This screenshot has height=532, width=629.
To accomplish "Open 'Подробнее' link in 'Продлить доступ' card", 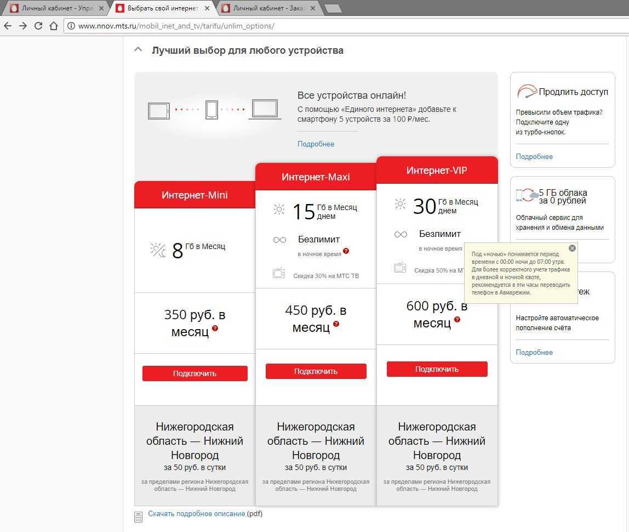I will pos(534,157).
